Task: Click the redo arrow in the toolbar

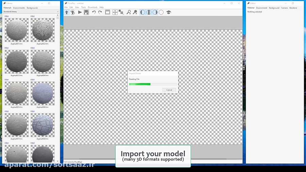Action: pos(100,12)
